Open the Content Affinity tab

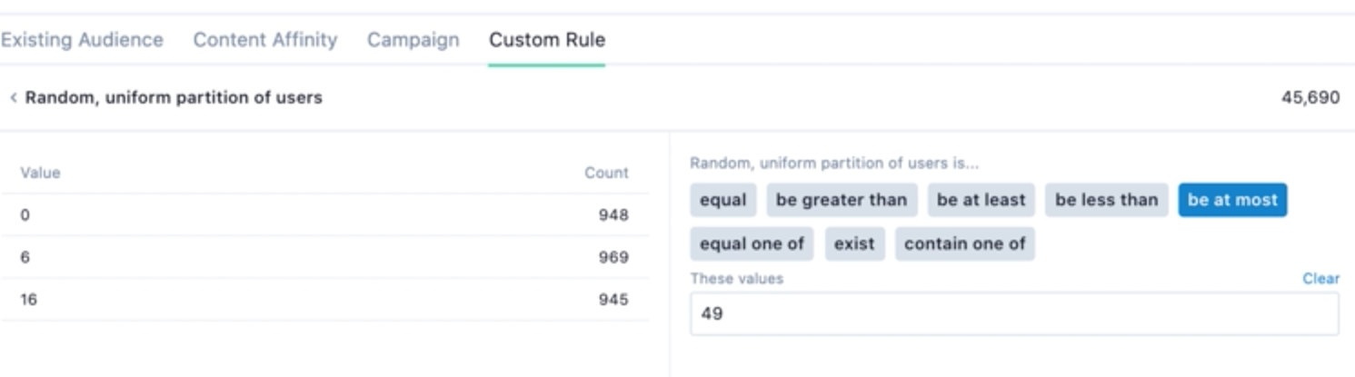[264, 40]
